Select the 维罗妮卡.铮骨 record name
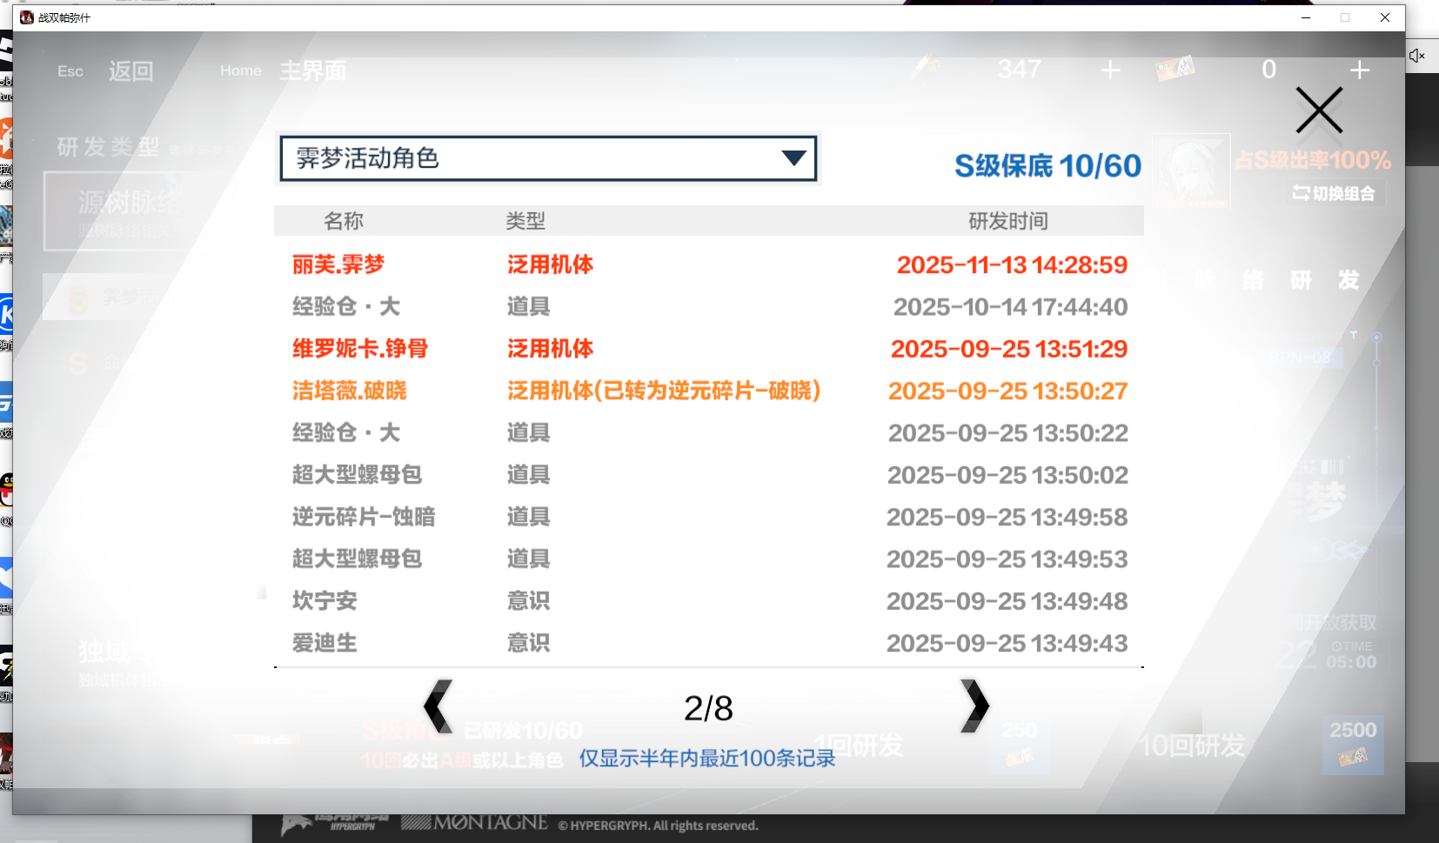The width and height of the screenshot is (1439, 843). click(360, 349)
